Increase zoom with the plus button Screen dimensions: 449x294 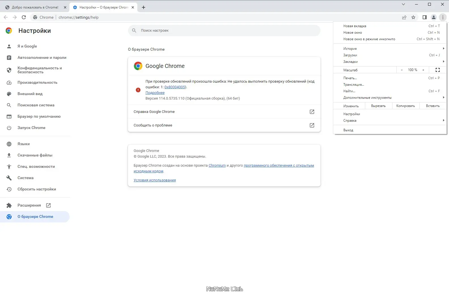pyautogui.click(x=423, y=70)
